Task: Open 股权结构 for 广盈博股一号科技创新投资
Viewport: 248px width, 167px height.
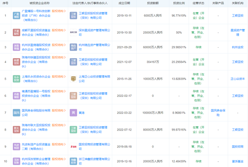Action: 59,11
